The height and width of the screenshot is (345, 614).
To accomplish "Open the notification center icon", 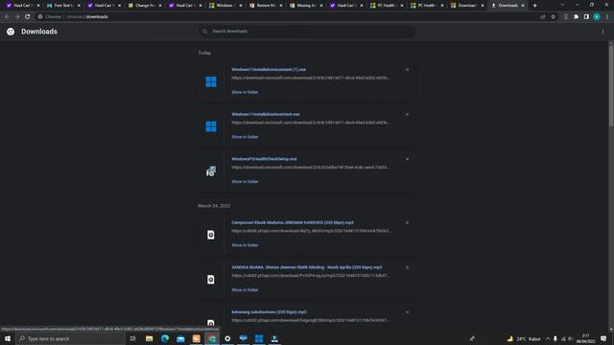I will [603, 338].
